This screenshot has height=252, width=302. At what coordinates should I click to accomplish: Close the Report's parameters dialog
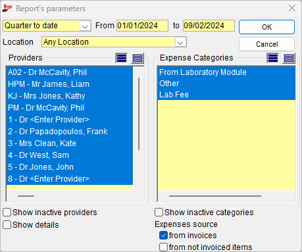click(292, 8)
